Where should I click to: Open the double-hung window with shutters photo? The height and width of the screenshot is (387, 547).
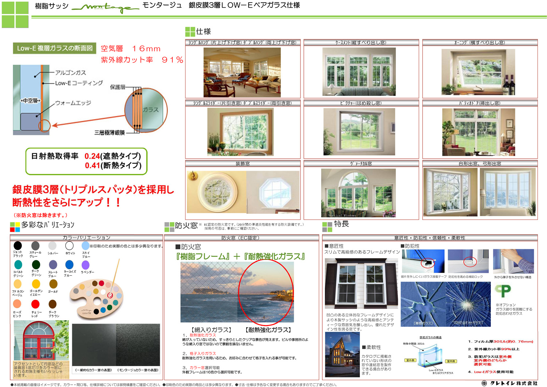tap(361, 283)
